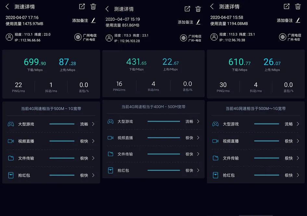Delete the 2020-04-07 15:58 test record

(x=298, y=7)
